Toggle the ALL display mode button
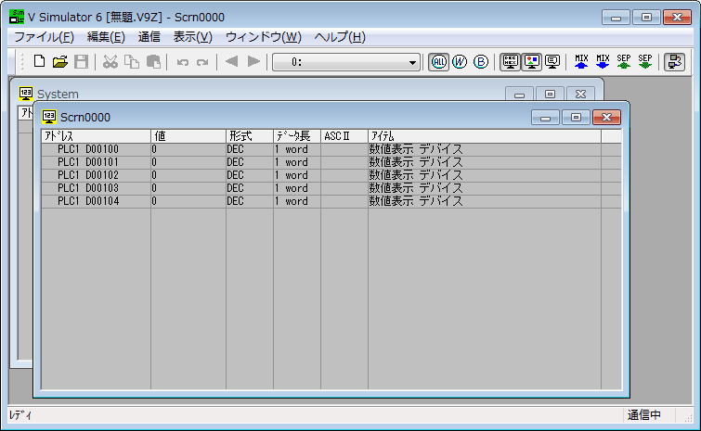The width and height of the screenshot is (701, 431). click(438, 62)
